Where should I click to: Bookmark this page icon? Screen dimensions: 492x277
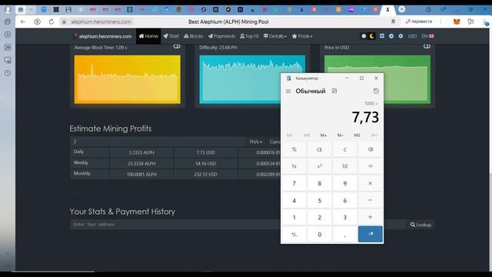click(x=393, y=22)
